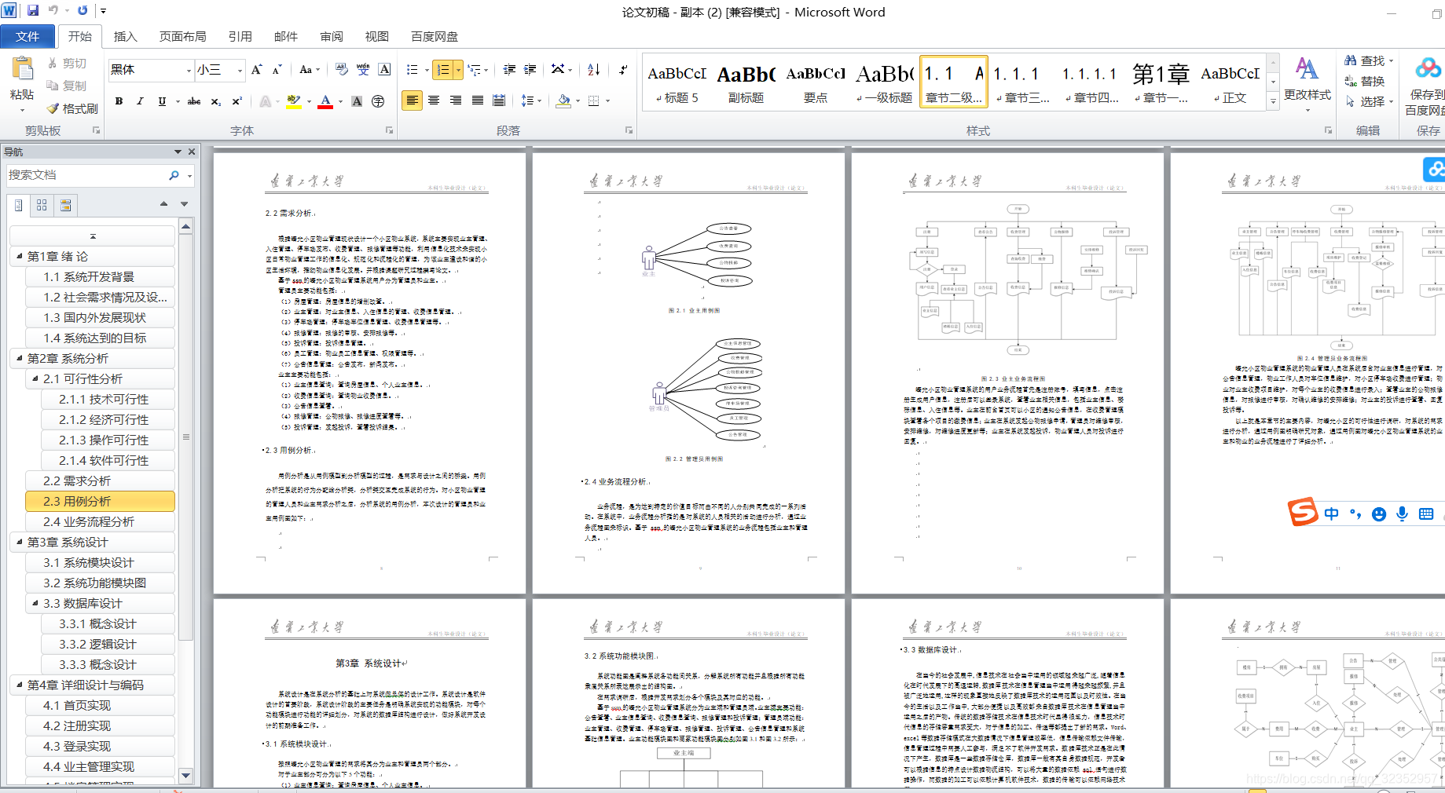Click the Shrink Font icon
Viewport: 1445px width, 793px height.
pyautogui.click(x=277, y=70)
